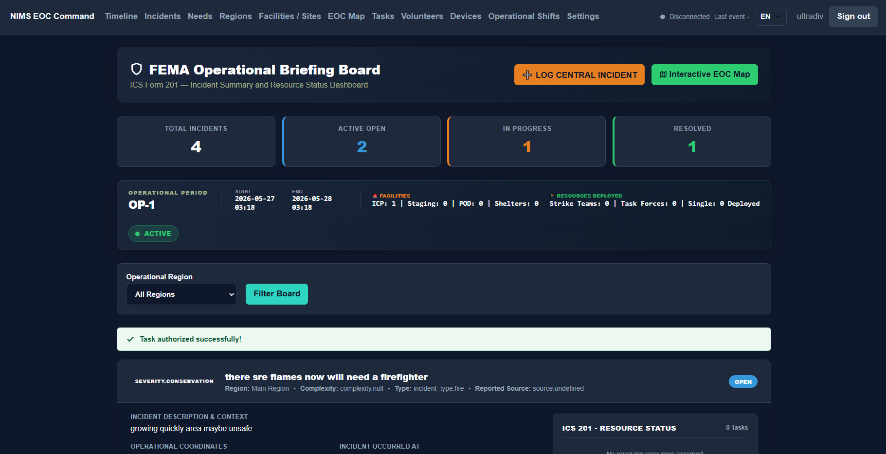Click the OP-1 operational period label
Viewport: 886px width, 454px height.
[x=142, y=205]
